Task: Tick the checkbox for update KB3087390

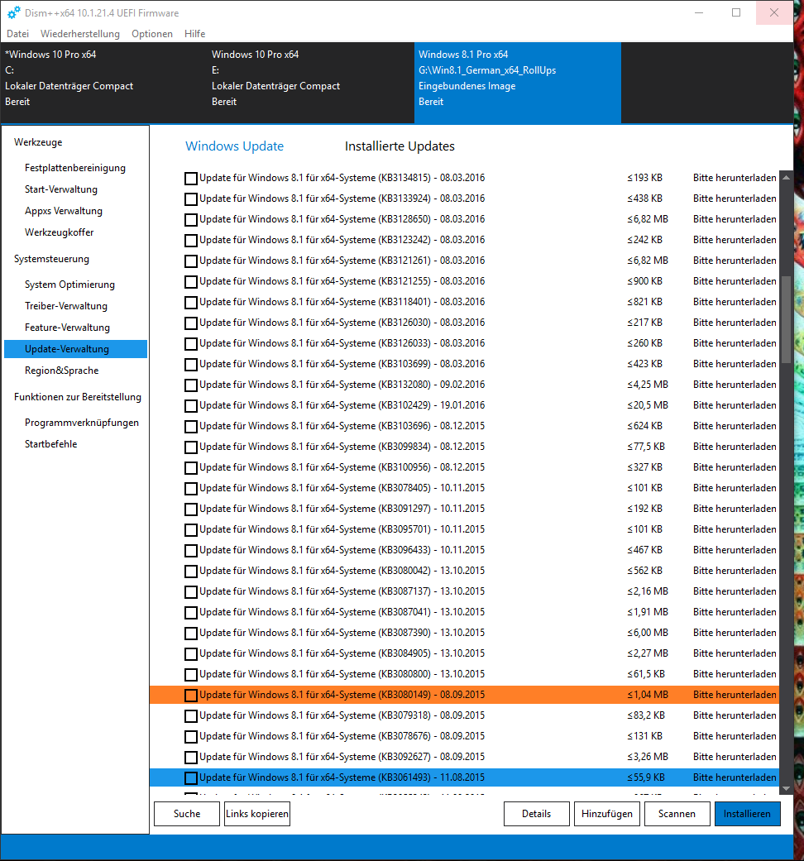Action: tap(190, 634)
